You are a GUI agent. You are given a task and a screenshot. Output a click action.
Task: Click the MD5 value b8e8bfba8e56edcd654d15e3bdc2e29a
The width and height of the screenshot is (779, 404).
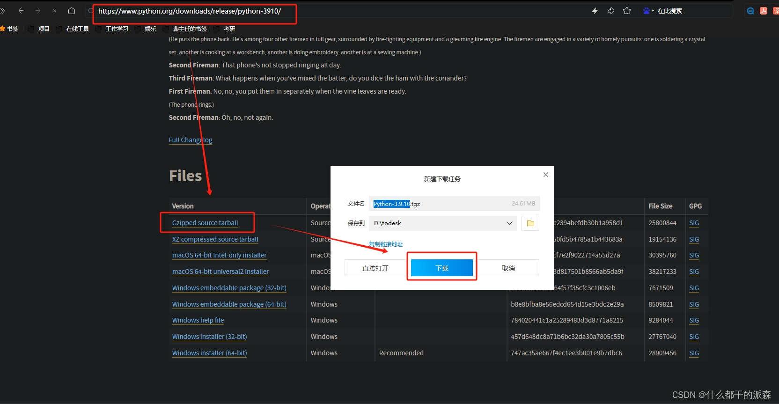(567, 304)
